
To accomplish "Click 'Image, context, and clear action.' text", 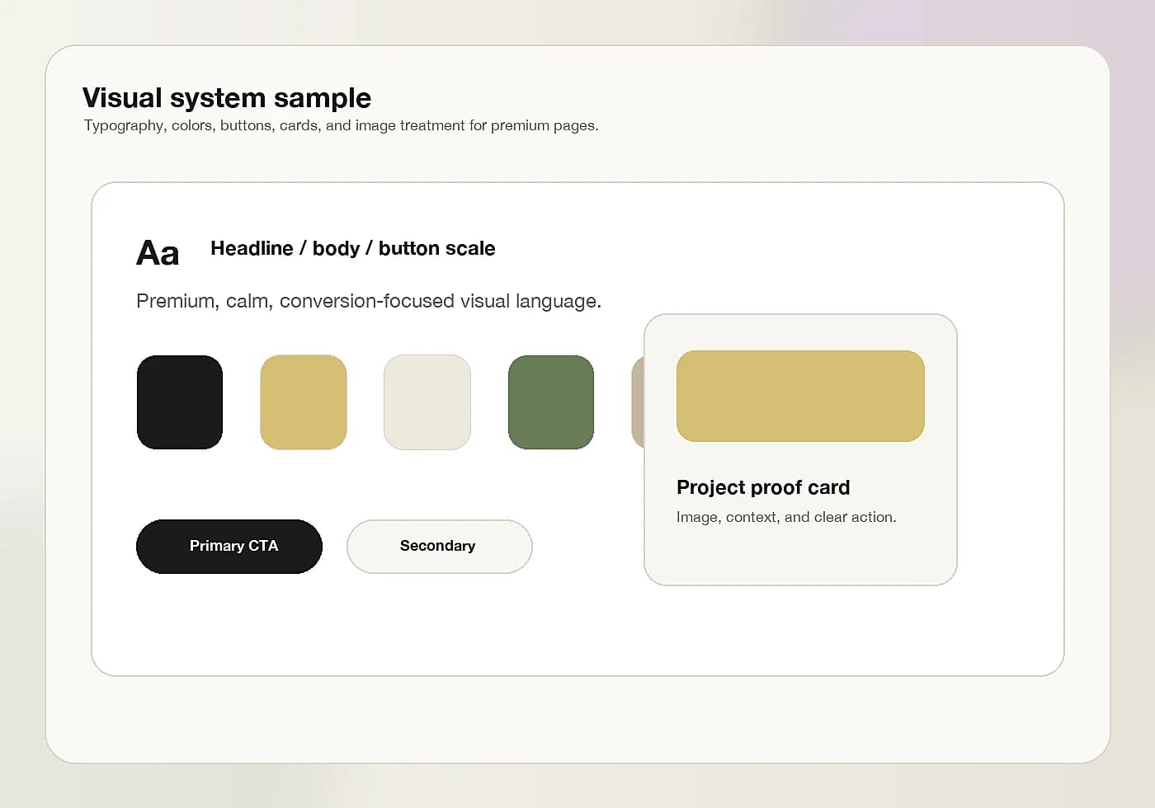I will click(x=786, y=517).
